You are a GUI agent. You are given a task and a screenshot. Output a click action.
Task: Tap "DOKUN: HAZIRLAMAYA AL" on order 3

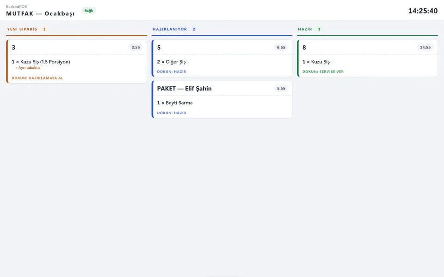point(37,78)
